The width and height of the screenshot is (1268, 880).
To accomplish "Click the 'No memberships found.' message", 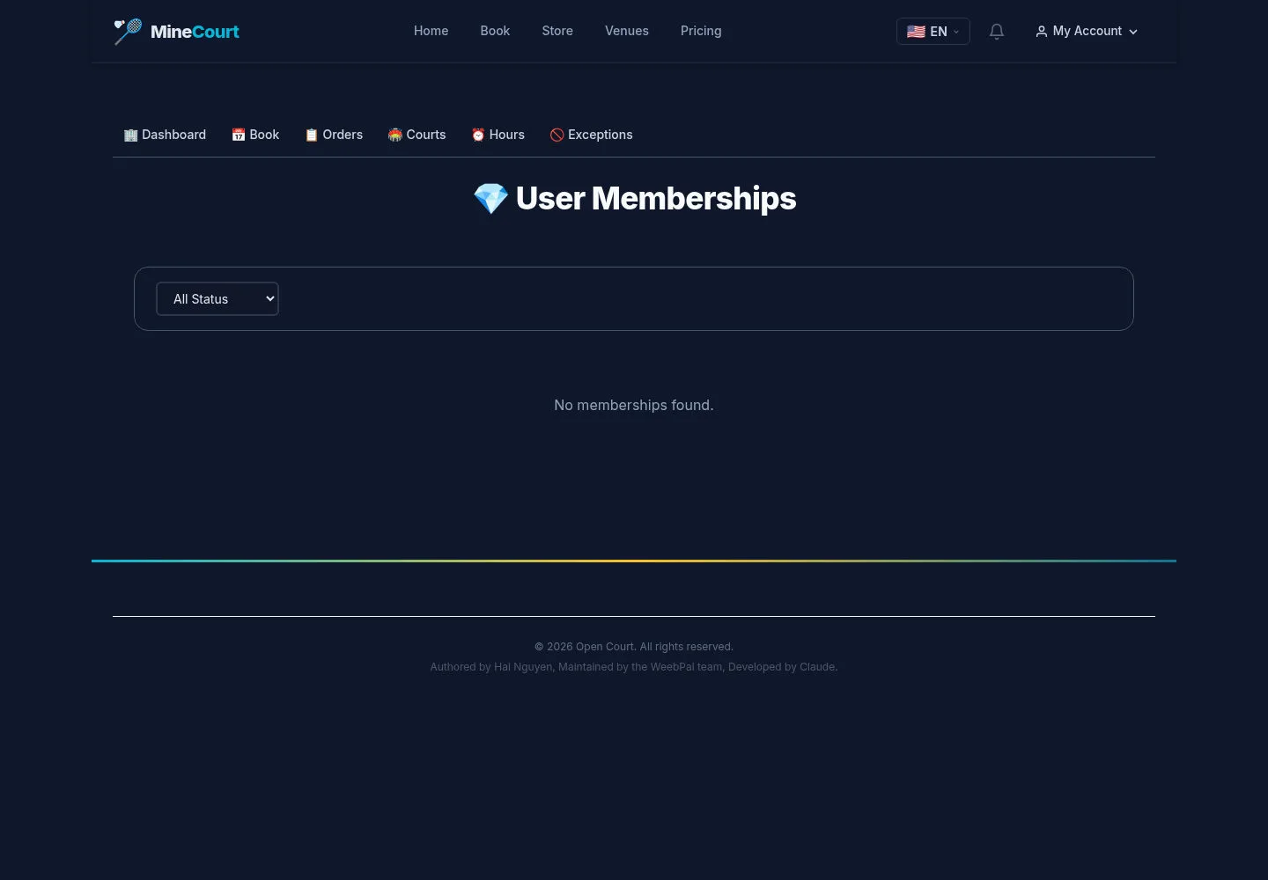I will (634, 405).
